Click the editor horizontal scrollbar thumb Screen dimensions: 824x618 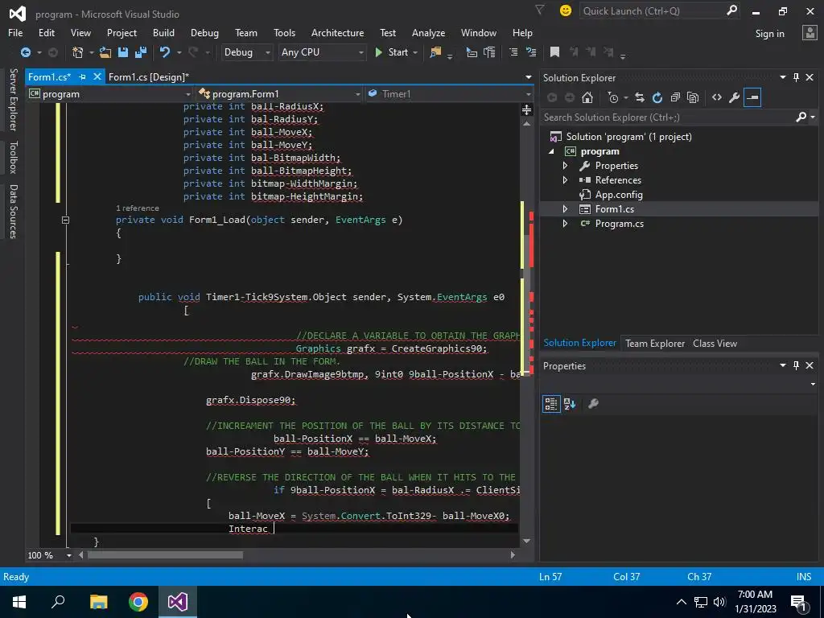165,555
